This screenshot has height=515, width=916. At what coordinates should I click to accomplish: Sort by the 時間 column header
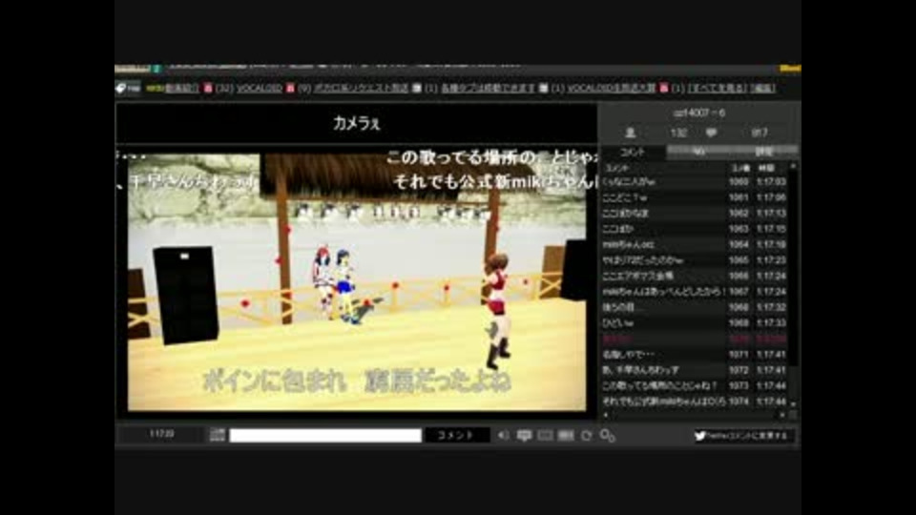coord(766,168)
